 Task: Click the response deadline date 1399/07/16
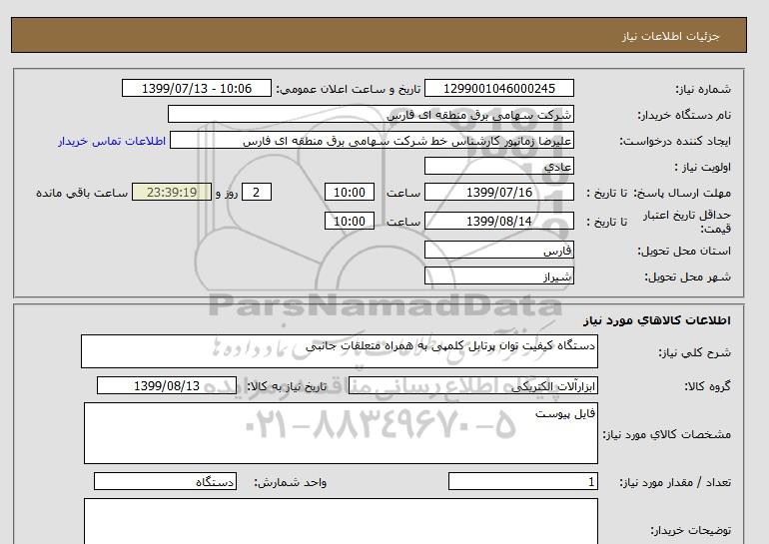tap(498, 192)
